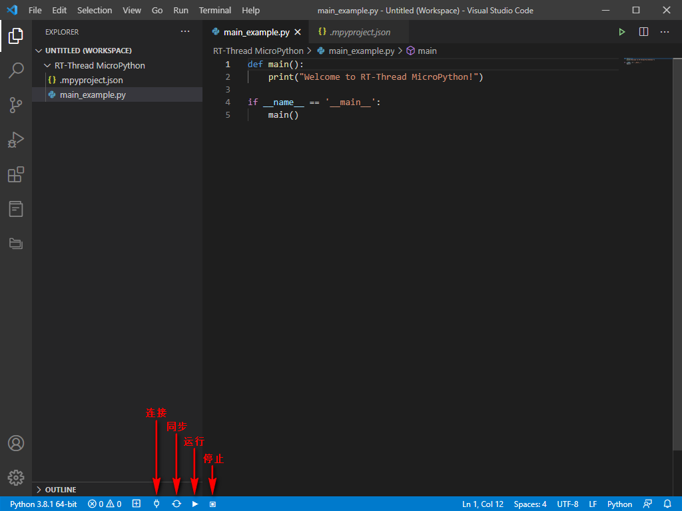
Task: Click the VS Code logo in title bar
Action: click(x=12, y=10)
